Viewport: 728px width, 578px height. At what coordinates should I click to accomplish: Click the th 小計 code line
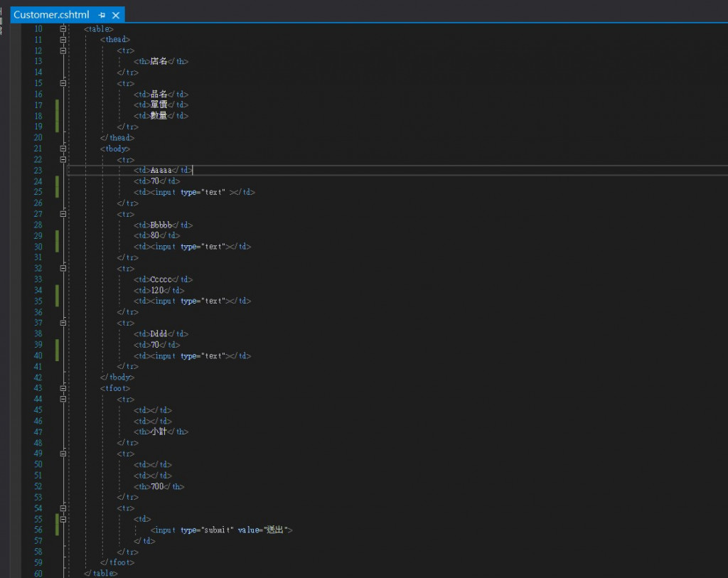pos(161,432)
